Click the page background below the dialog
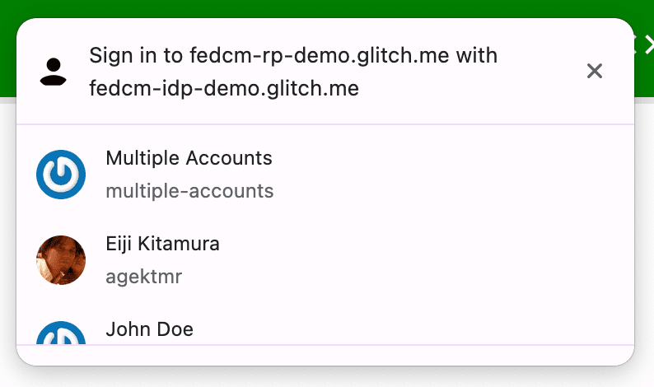Viewport: 654px width, 387px height. coord(329,377)
